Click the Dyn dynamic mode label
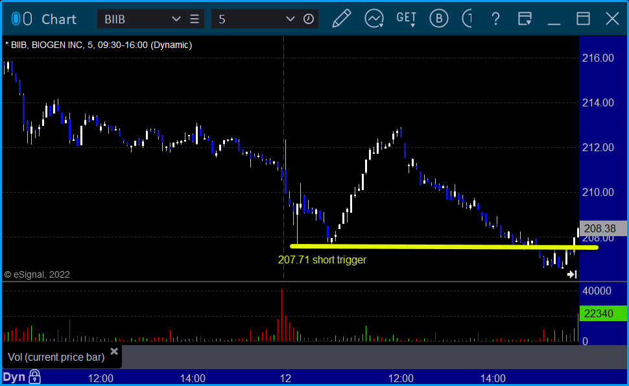This screenshot has height=386, width=629. pyautogui.click(x=14, y=377)
